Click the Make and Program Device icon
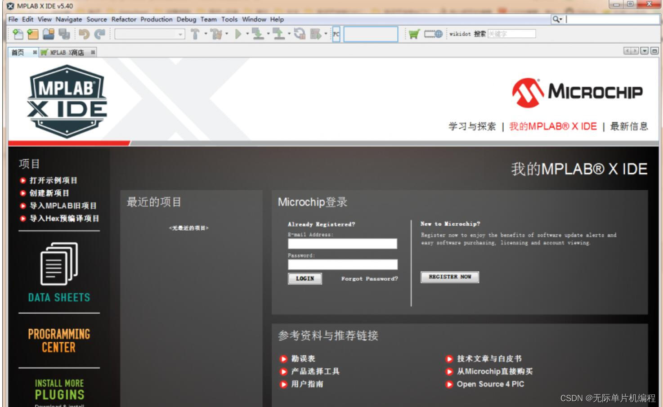The height and width of the screenshot is (407, 663). tap(258, 34)
